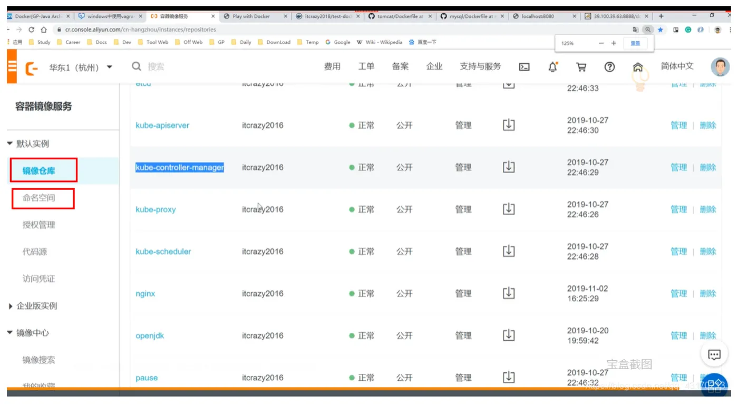Open 镜像搜索 in sidebar

38,360
